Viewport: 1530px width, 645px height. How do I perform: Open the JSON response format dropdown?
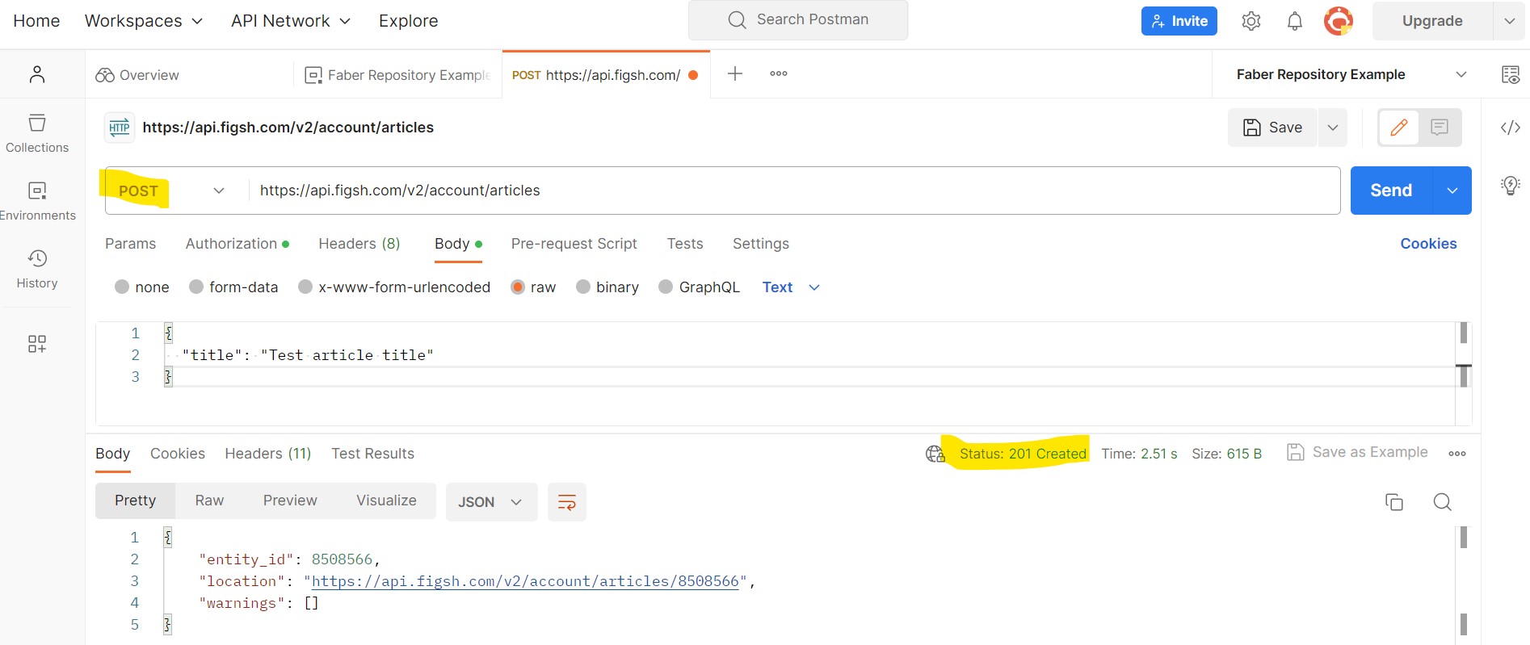click(x=491, y=502)
